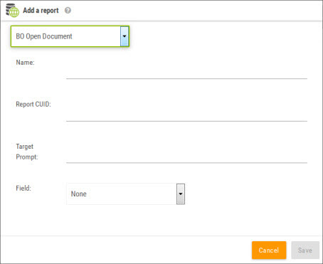Screen dimensions: 323x264
Task: Click the underline of the Target Prompt field
Action: pyautogui.click(x=186, y=163)
